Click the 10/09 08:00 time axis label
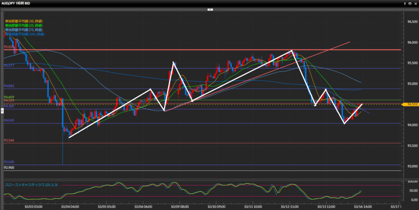 179,207
